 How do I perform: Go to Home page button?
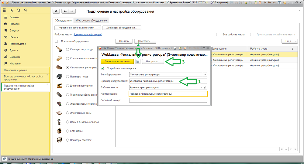point(56,11)
